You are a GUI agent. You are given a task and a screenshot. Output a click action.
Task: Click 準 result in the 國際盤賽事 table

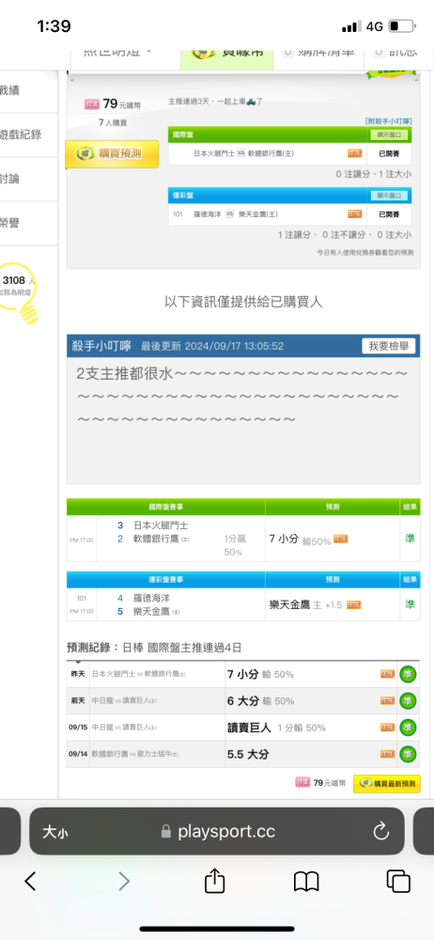410,539
